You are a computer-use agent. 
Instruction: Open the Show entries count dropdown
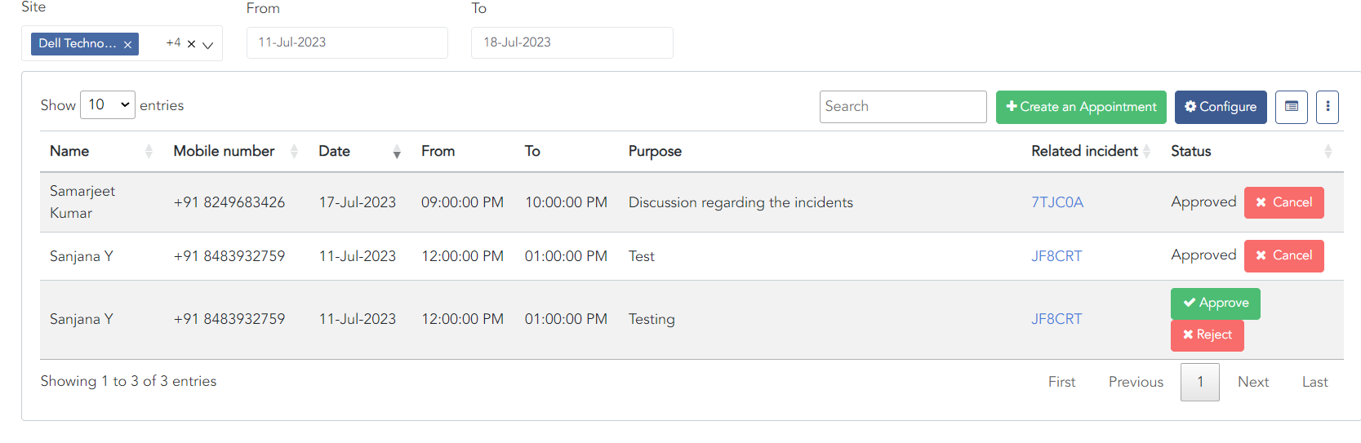click(x=108, y=104)
